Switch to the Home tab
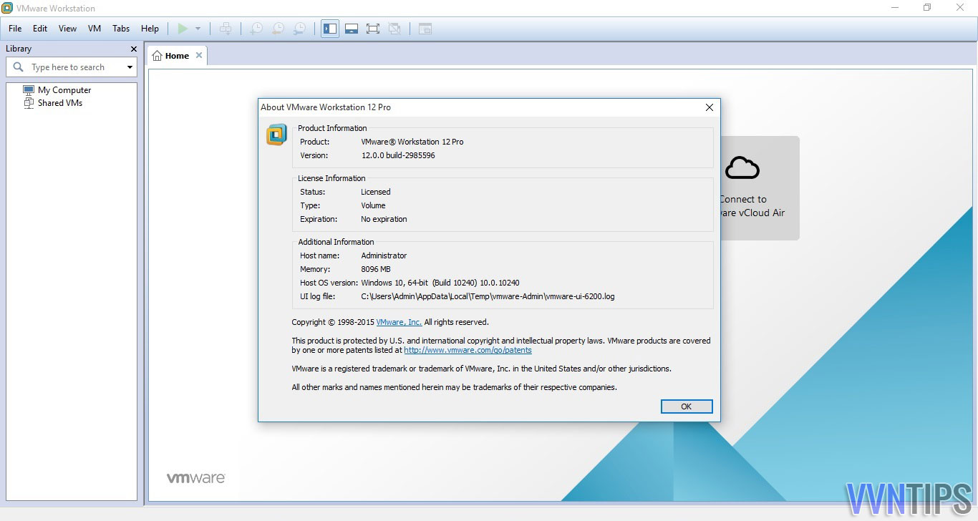Screen dimensions: 978x521 [177, 56]
